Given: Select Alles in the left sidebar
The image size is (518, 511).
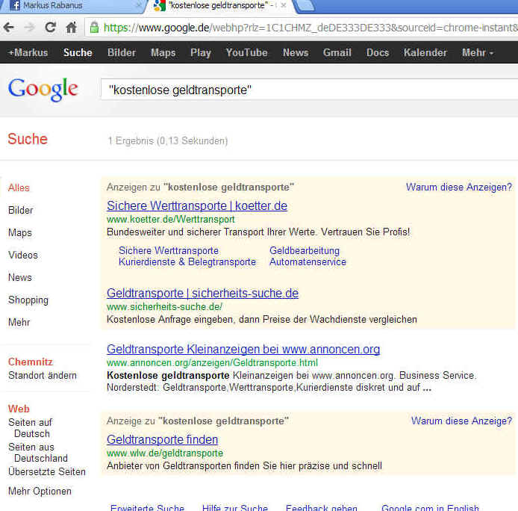Looking at the screenshot, I should (x=19, y=188).
